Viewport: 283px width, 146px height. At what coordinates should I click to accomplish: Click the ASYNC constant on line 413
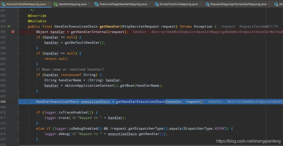tap(220, 129)
